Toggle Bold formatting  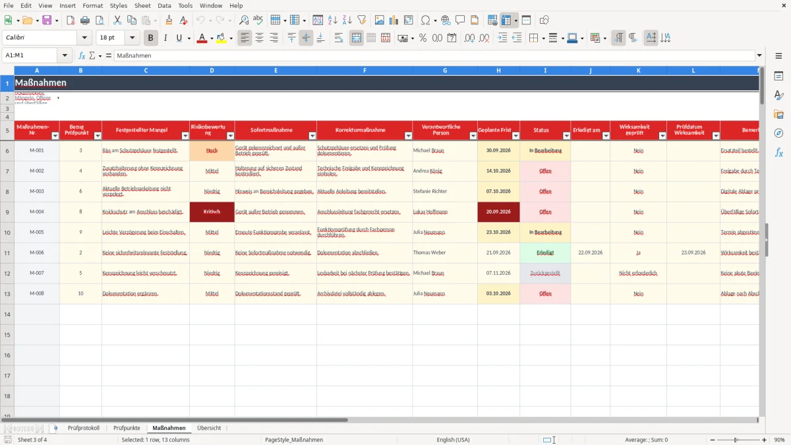(151, 38)
